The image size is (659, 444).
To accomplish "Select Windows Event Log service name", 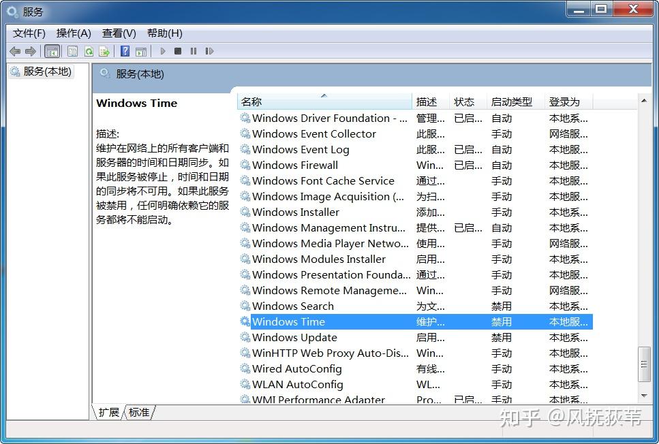I will click(301, 150).
